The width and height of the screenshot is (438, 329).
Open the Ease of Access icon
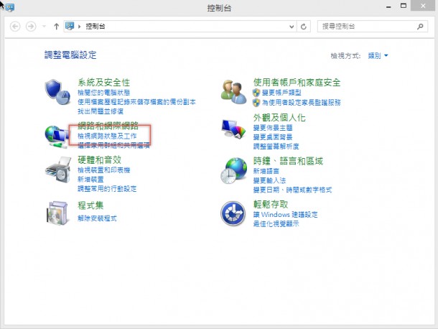point(233,213)
